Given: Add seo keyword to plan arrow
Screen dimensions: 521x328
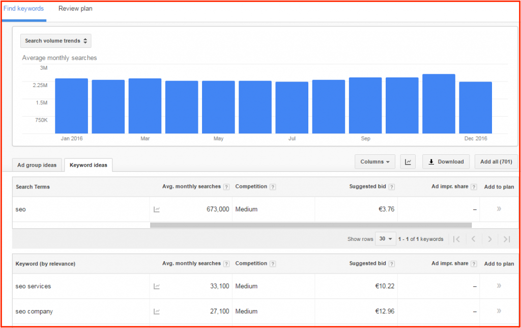Looking at the screenshot, I should pos(499,209).
